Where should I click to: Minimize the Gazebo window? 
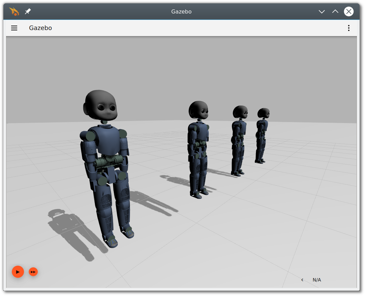(322, 11)
